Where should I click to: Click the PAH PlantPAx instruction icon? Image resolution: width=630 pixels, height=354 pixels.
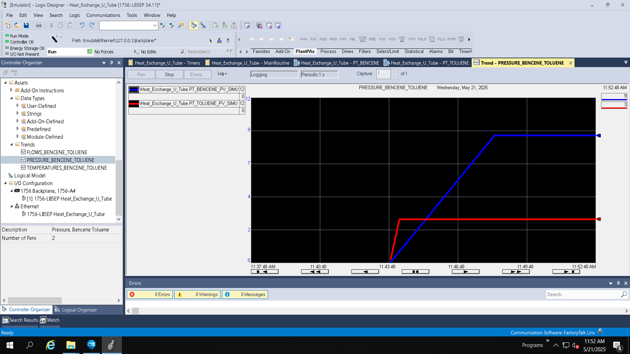303,39
